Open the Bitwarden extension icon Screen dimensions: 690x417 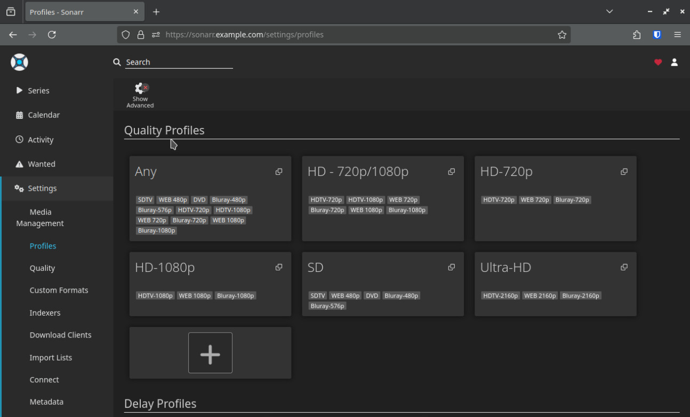[x=657, y=35]
